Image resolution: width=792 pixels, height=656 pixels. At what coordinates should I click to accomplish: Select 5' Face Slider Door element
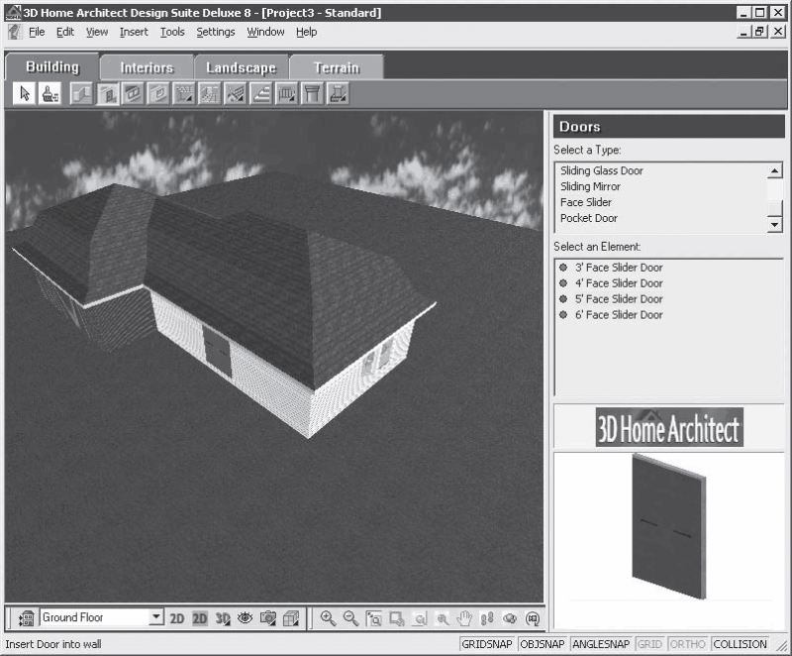click(619, 299)
